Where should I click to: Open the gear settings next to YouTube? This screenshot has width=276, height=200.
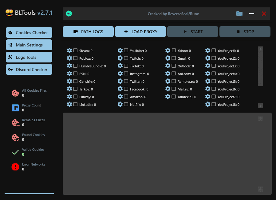(120, 50)
